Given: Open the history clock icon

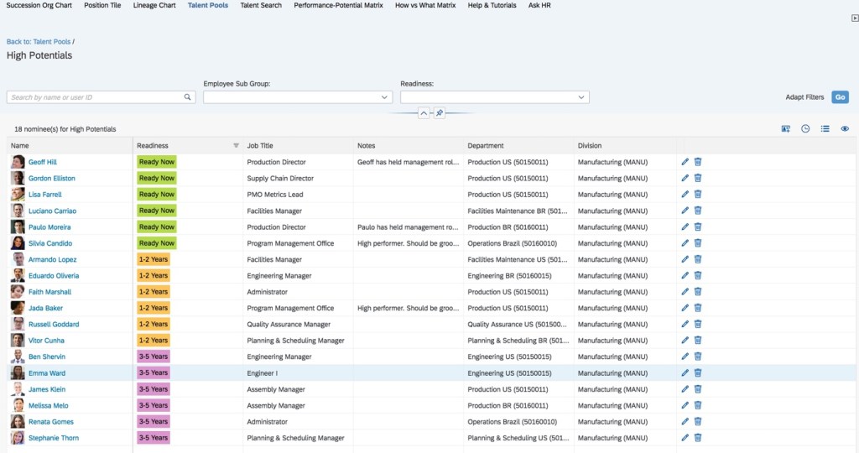Looking at the screenshot, I should point(805,129).
